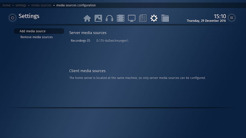Click the 15:10 clock display
The width and height of the screenshot is (246, 138).
(x=220, y=16)
